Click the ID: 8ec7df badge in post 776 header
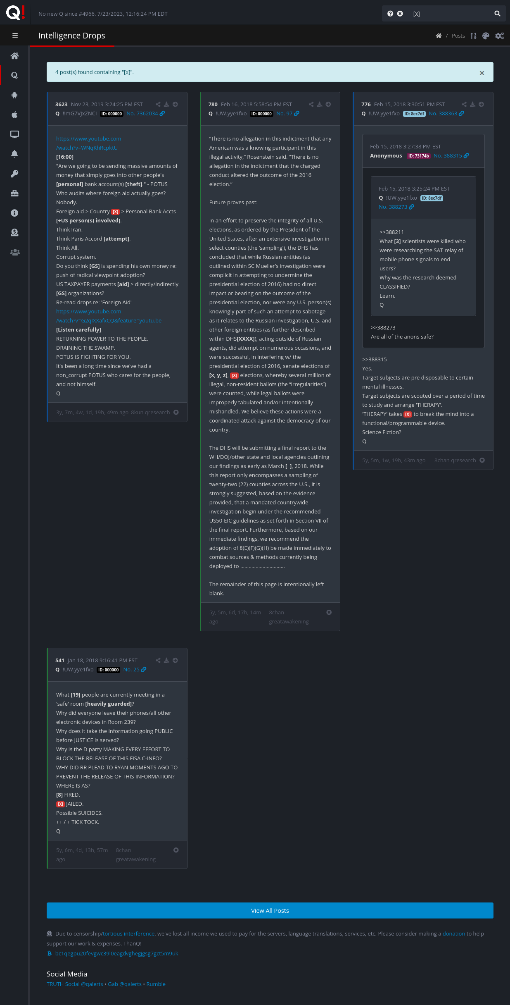The width and height of the screenshot is (510, 1005). [414, 114]
